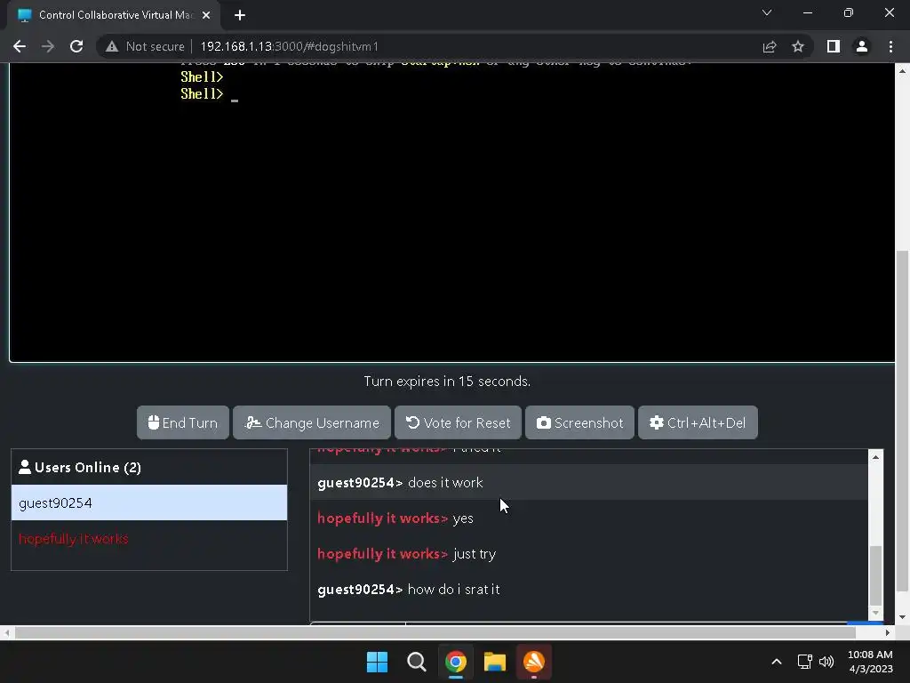Open the Windows Start menu
Screen dimensions: 910x683
click(377, 662)
